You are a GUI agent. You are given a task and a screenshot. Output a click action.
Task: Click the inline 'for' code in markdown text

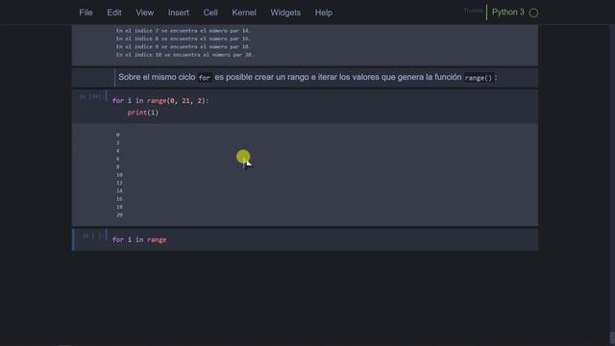[x=205, y=78]
